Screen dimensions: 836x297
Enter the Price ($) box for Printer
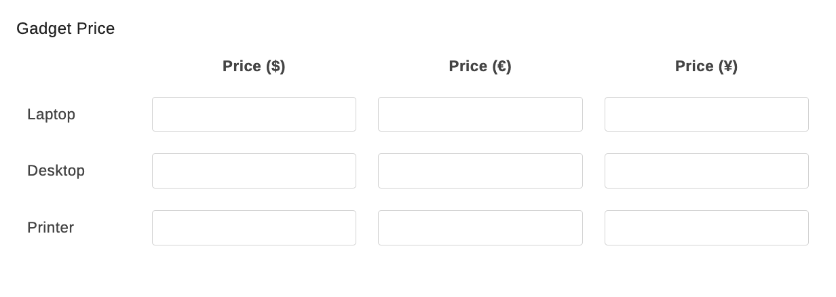(x=254, y=228)
